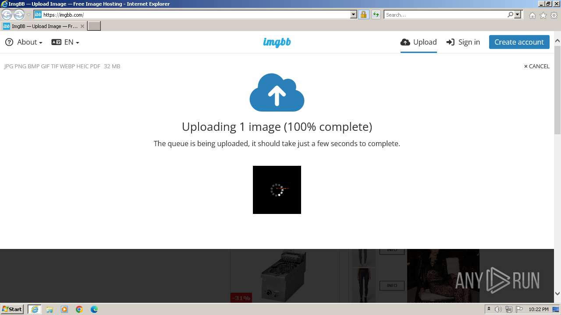The height and width of the screenshot is (315, 561).
Task: Click the refresh page icon
Action: coord(376,14)
